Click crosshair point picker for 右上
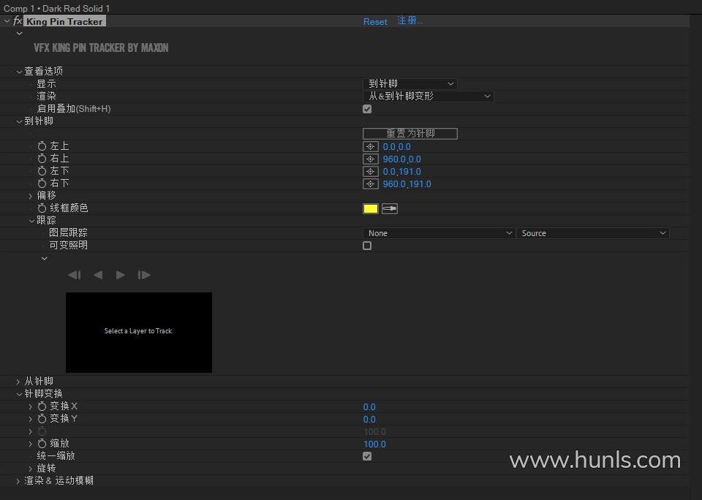Screen dimensions: 702x500 (370, 159)
